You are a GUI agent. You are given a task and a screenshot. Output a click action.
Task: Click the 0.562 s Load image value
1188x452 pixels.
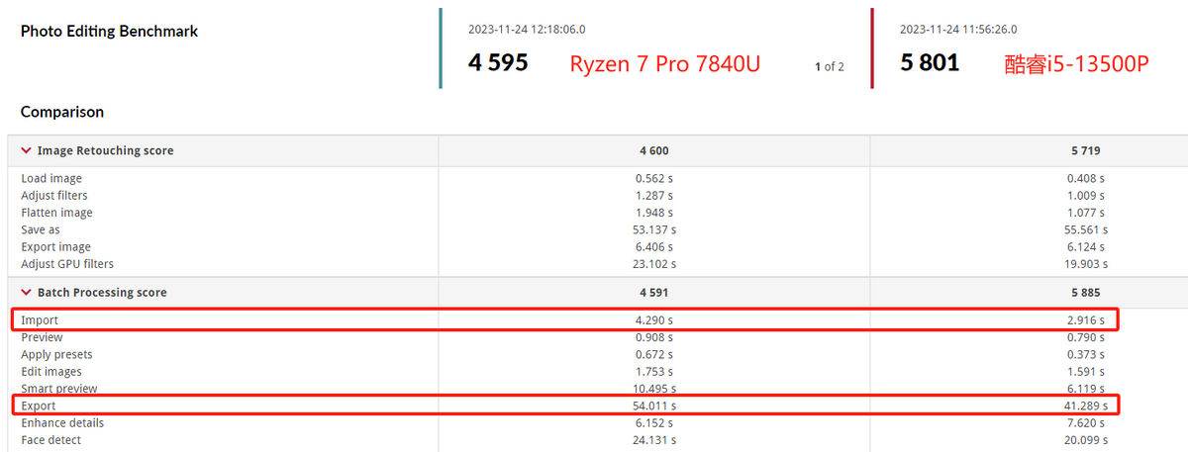point(654,179)
